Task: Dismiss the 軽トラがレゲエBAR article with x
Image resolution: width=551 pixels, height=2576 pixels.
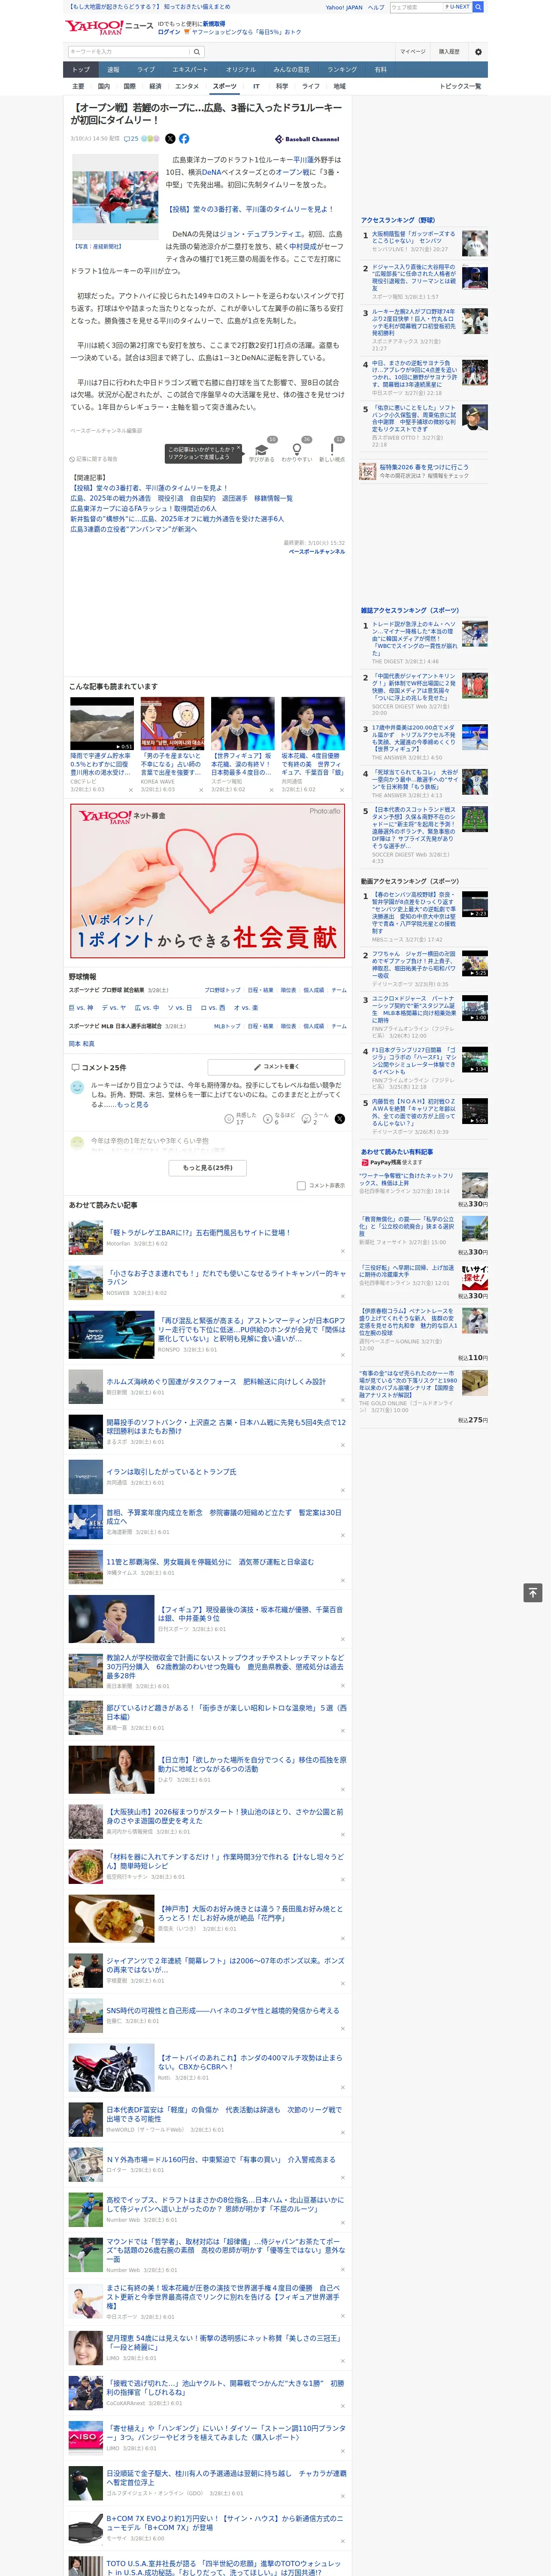Action: point(342,1251)
